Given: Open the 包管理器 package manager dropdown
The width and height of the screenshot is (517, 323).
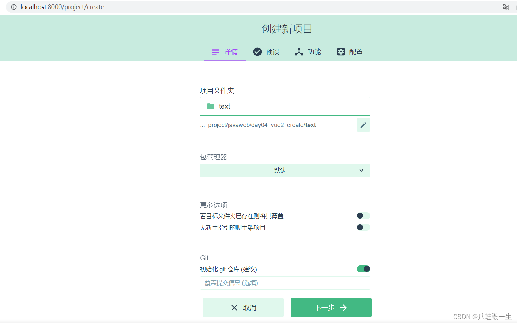Looking at the screenshot, I should click(285, 171).
